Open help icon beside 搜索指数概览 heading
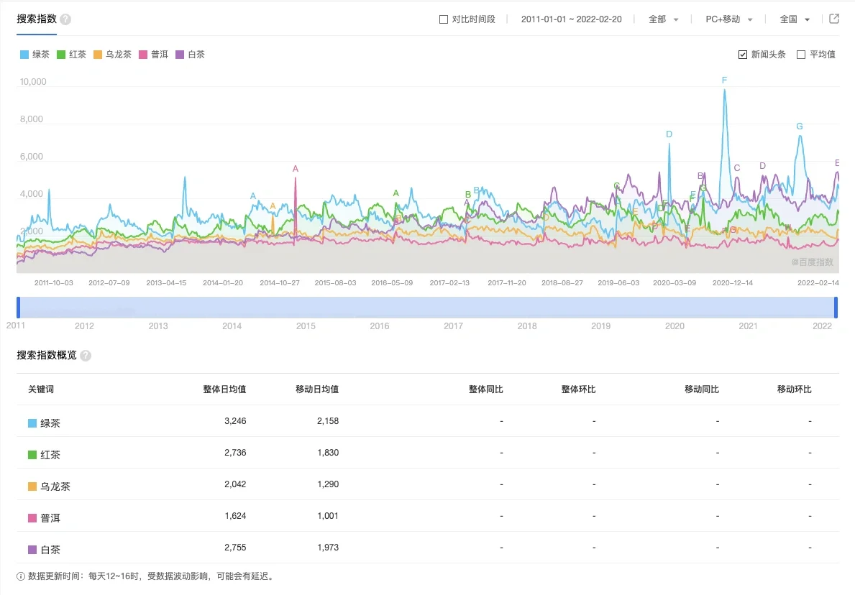Viewport: 855px width, 595px height. [86, 356]
